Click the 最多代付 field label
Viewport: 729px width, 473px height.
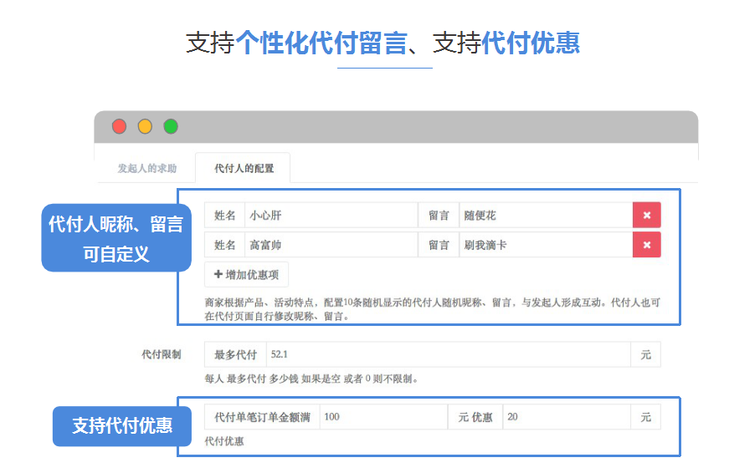(x=235, y=354)
